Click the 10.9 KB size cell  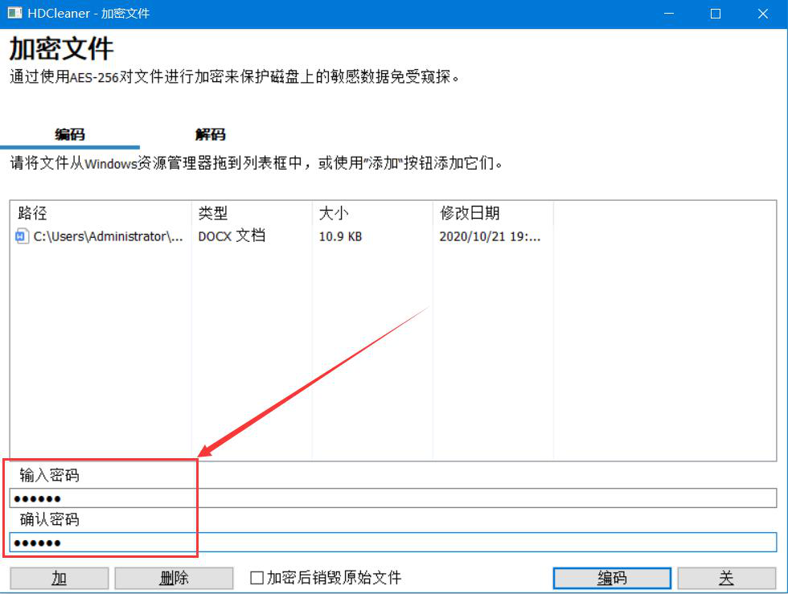[x=340, y=236]
